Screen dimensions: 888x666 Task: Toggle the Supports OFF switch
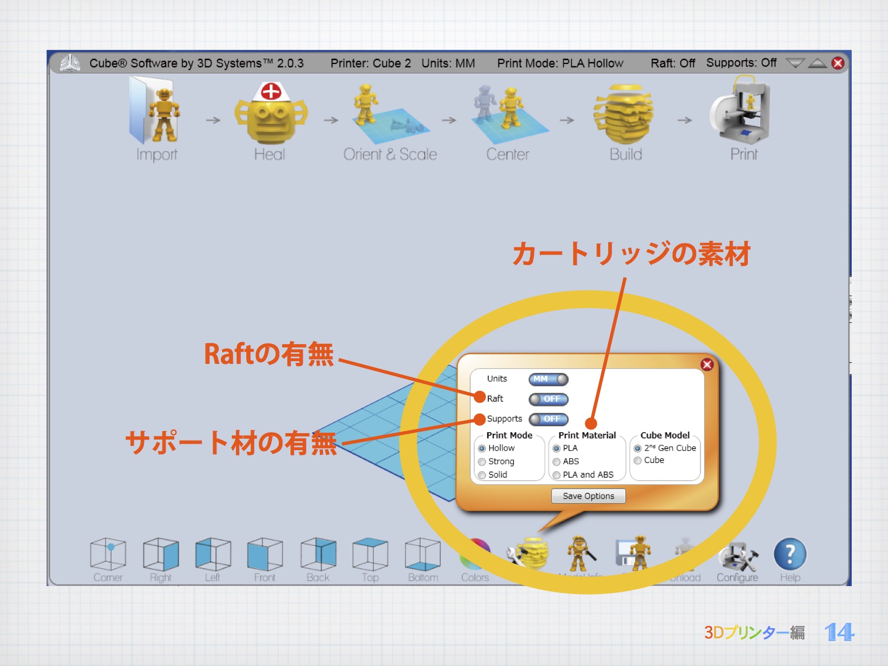(548, 419)
